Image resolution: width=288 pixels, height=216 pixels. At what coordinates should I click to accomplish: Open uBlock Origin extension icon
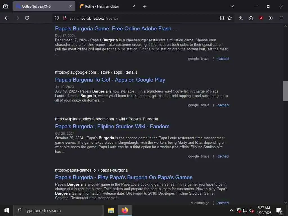(x=261, y=18)
